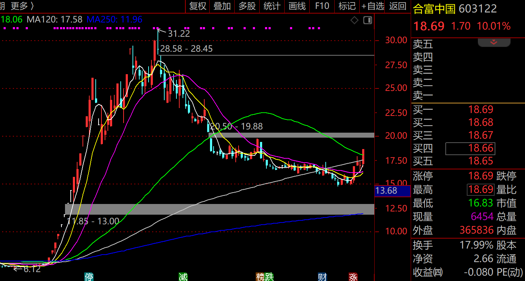Click the 统计 statistics button
525x281 pixels.
point(272,6)
